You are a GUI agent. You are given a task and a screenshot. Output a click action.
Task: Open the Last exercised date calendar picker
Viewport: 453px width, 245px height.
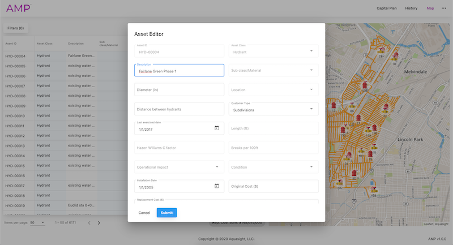point(216,128)
